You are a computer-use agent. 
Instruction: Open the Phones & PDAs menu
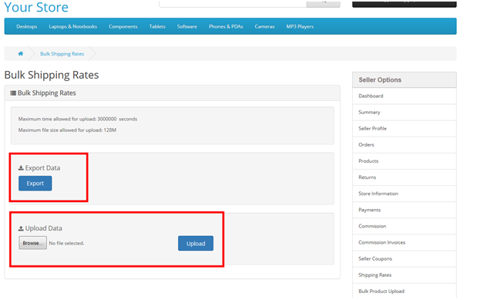coord(226,26)
